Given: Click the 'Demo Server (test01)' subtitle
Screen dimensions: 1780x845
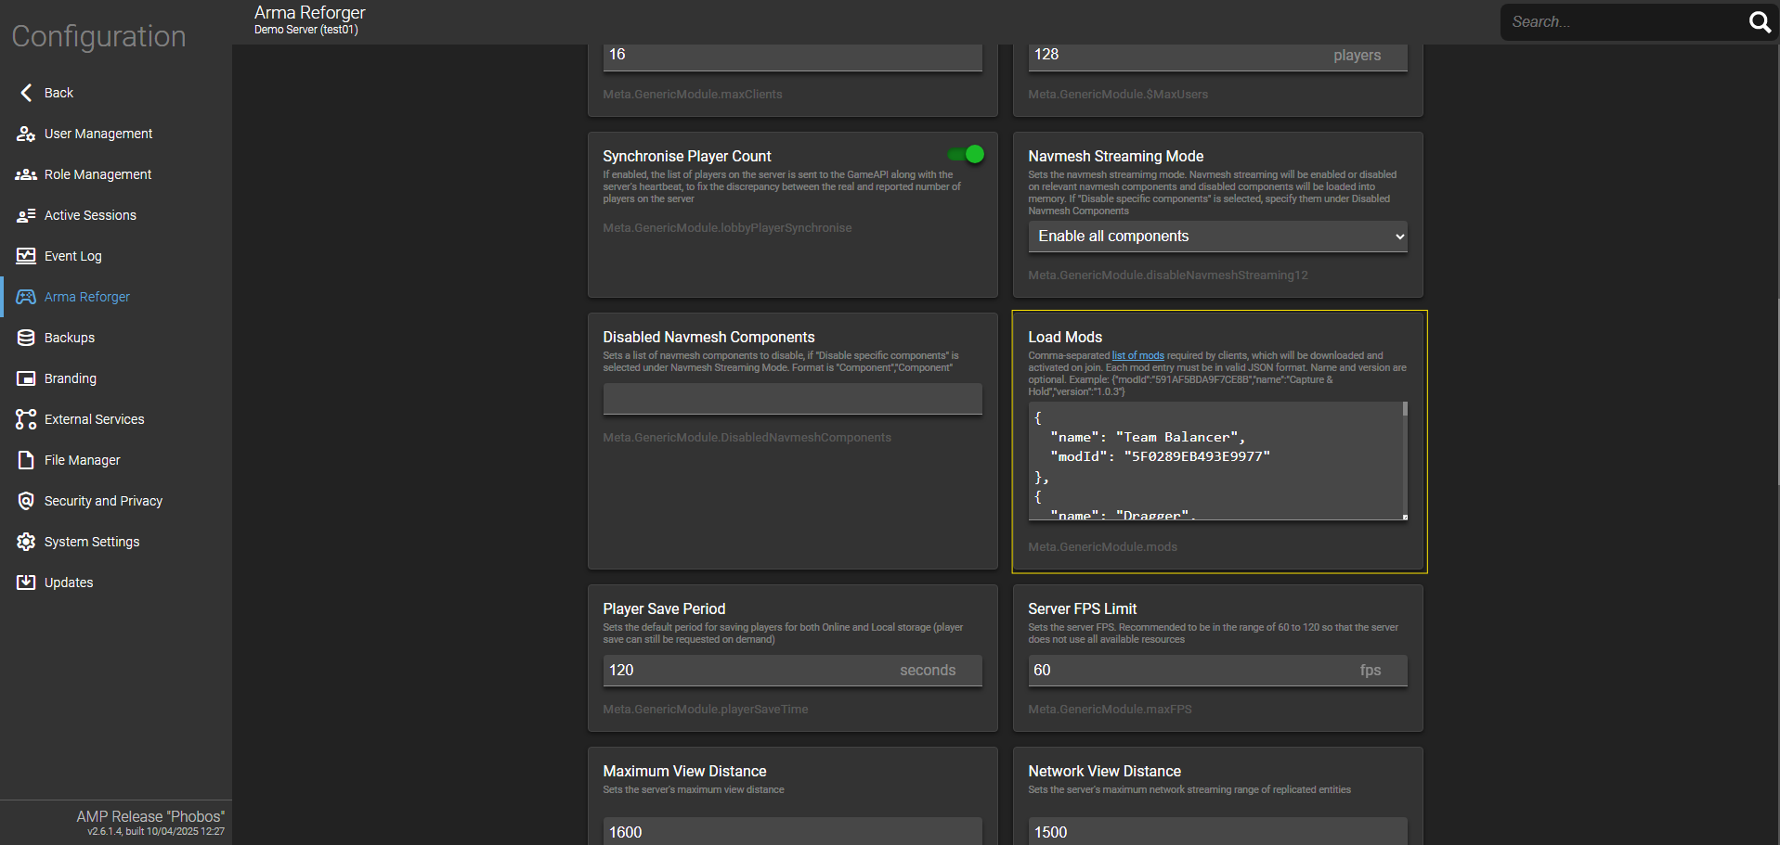Looking at the screenshot, I should pyautogui.click(x=306, y=30).
